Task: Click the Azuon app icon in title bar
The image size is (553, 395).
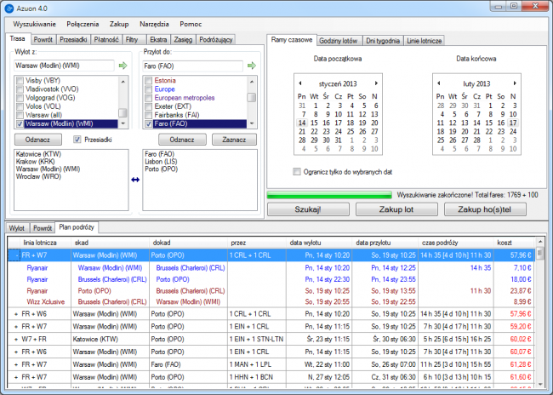Action: click(9, 8)
